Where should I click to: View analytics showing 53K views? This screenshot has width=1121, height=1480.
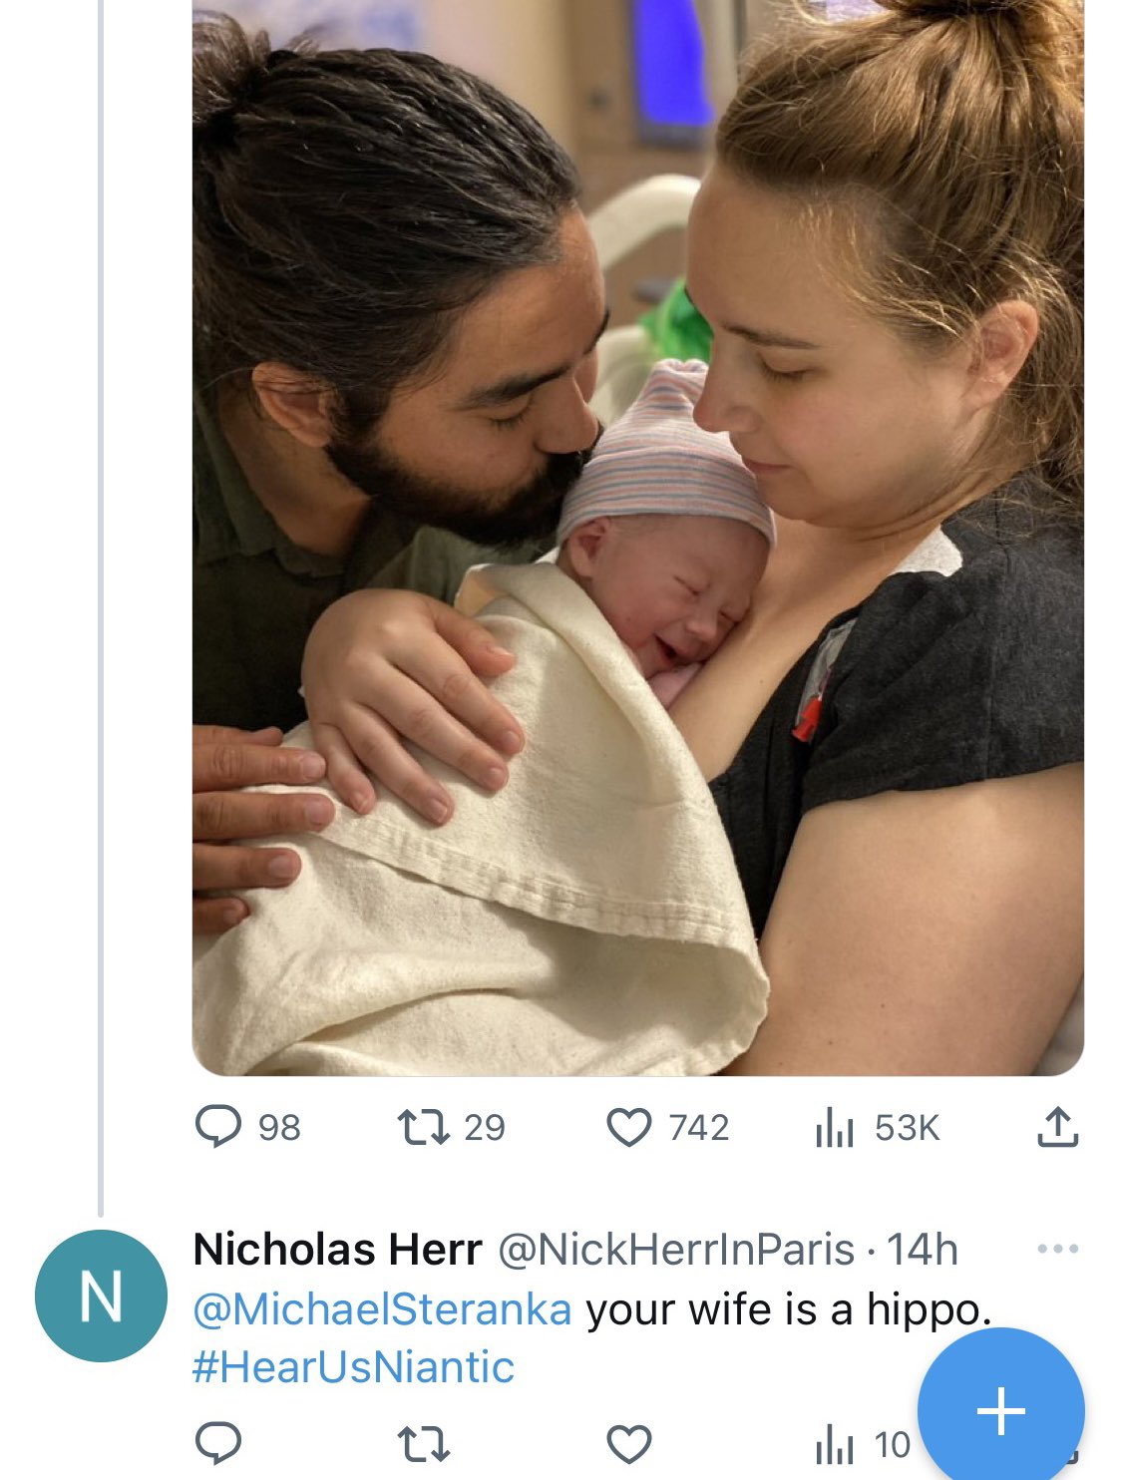[x=835, y=1128]
